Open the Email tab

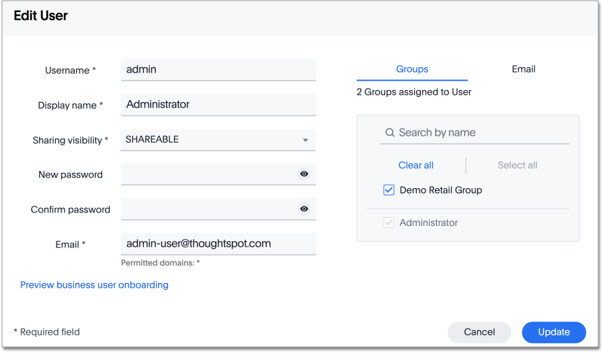(523, 69)
